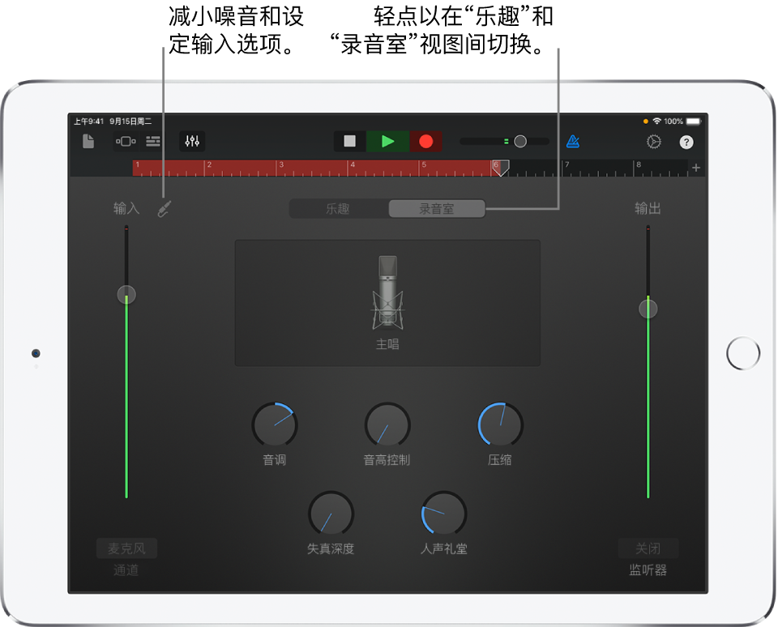Viewport: 778px width, 627px height.
Task: Open the track controls mixer icon
Action: tap(191, 141)
